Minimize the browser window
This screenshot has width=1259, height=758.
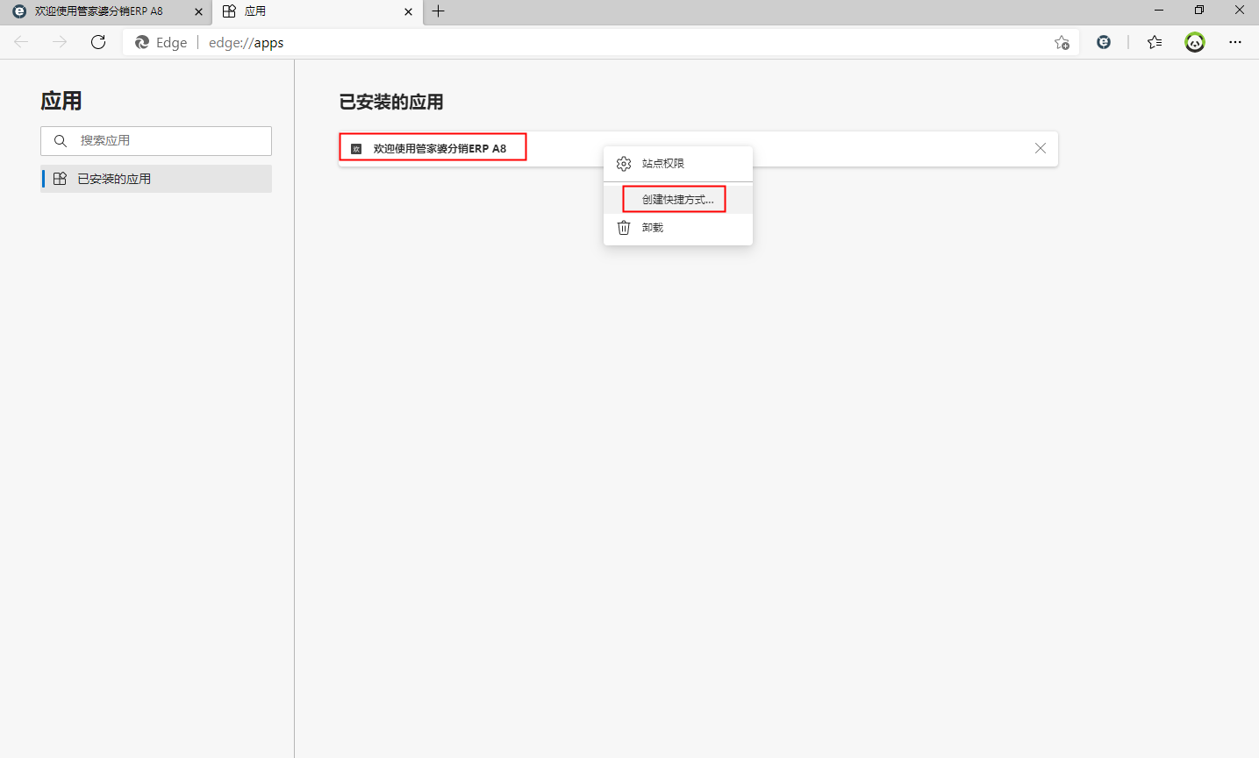click(1159, 11)
